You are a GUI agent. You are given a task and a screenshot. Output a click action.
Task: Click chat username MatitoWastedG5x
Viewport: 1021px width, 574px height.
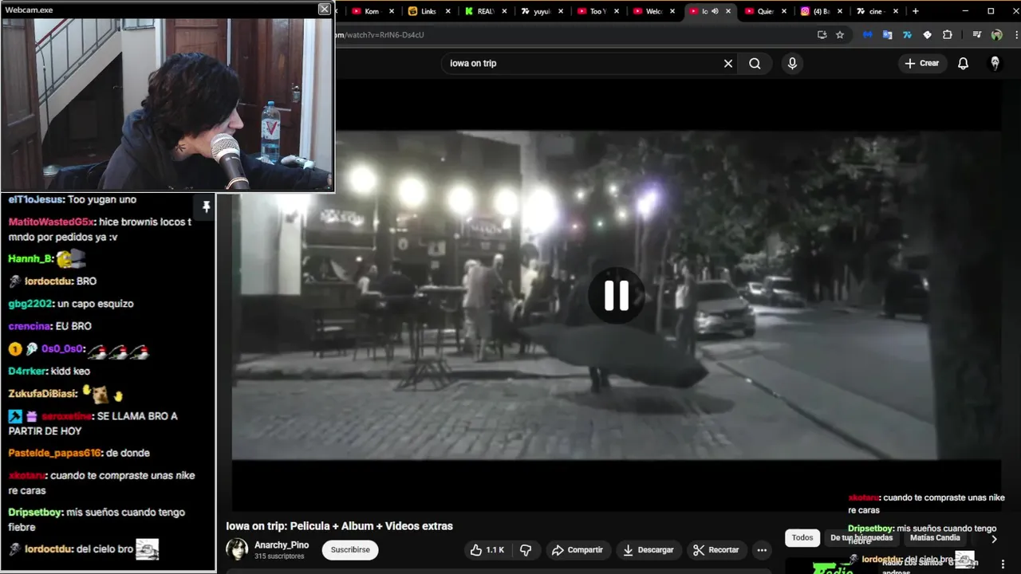[52, 222]
